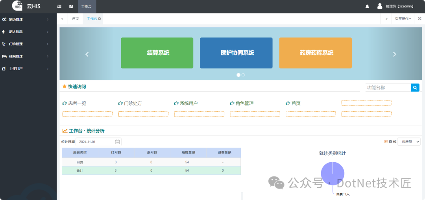
Task: Expand the 工作门户 menu
Action: [x=28, y=69]
